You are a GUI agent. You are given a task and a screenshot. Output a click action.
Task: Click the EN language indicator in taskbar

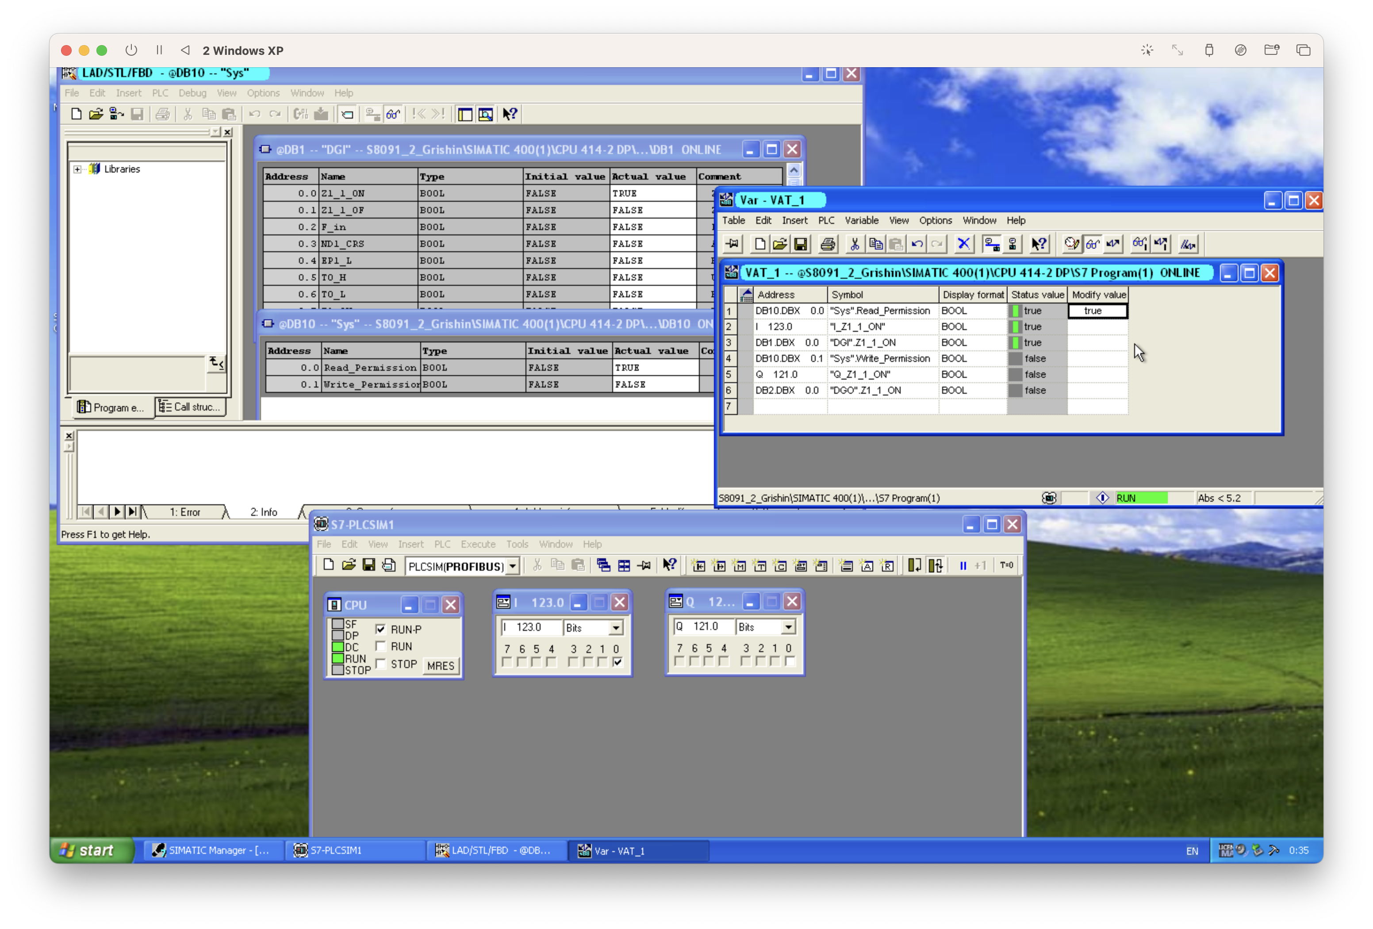tap(1192, 851)
